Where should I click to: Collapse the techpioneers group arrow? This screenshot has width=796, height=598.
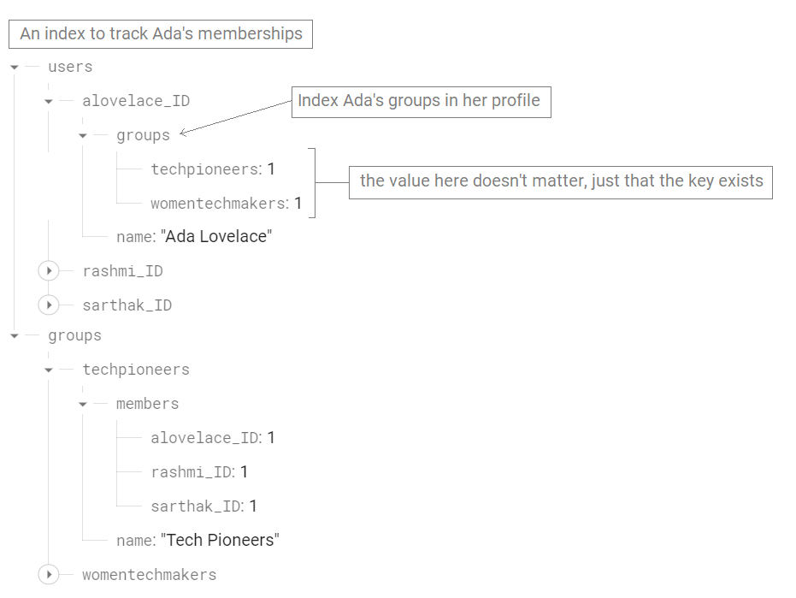pyautogui.click(x=49, y=370)
